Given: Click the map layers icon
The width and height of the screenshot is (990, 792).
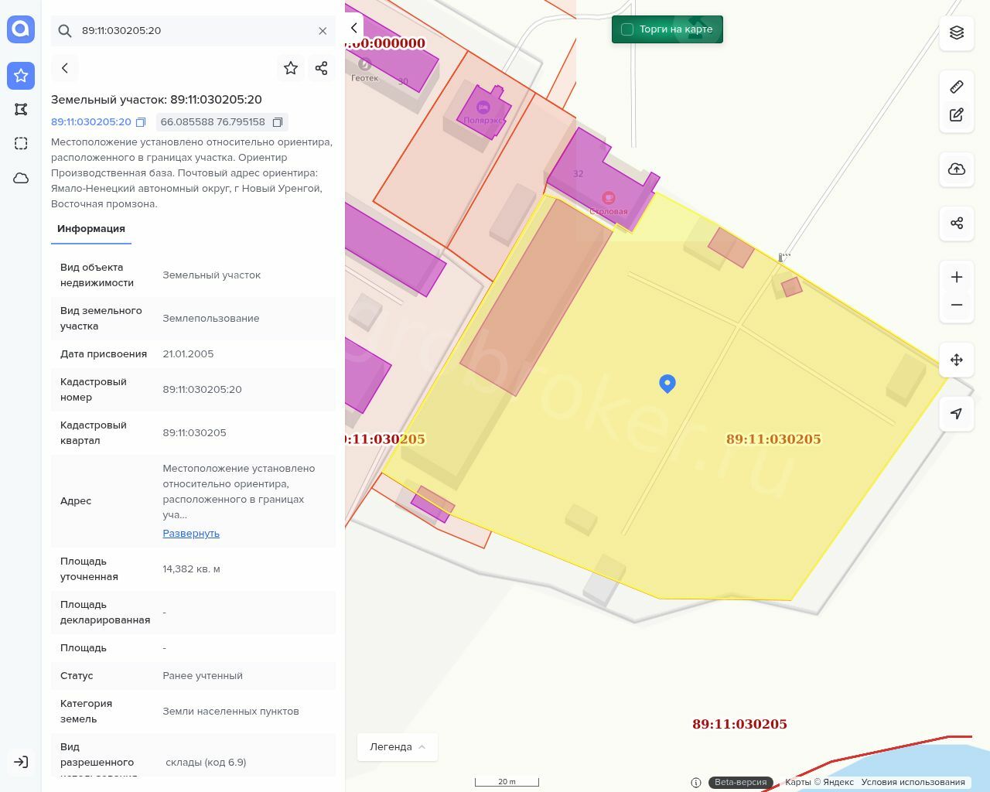Looking at the screenshot, I should click(x=957, y=32).
